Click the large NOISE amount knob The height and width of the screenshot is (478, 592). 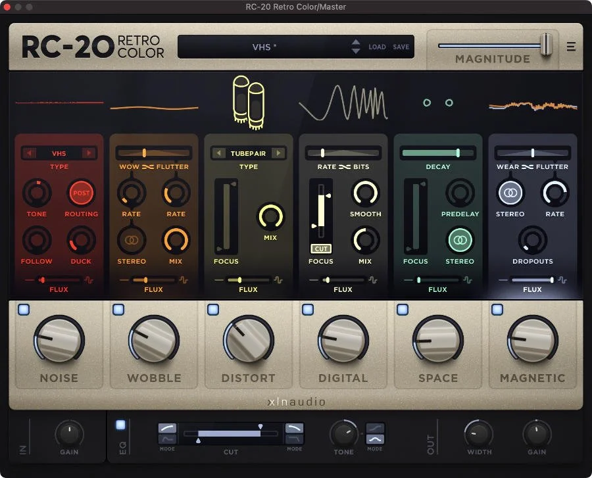click(x=59, y=339)
